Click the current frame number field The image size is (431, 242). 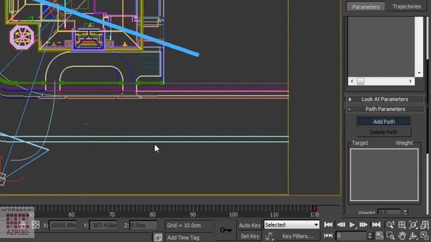click(x=352, y=236)
